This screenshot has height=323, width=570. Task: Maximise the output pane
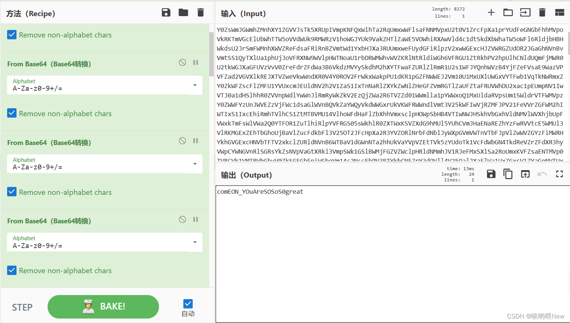(559, 174)
